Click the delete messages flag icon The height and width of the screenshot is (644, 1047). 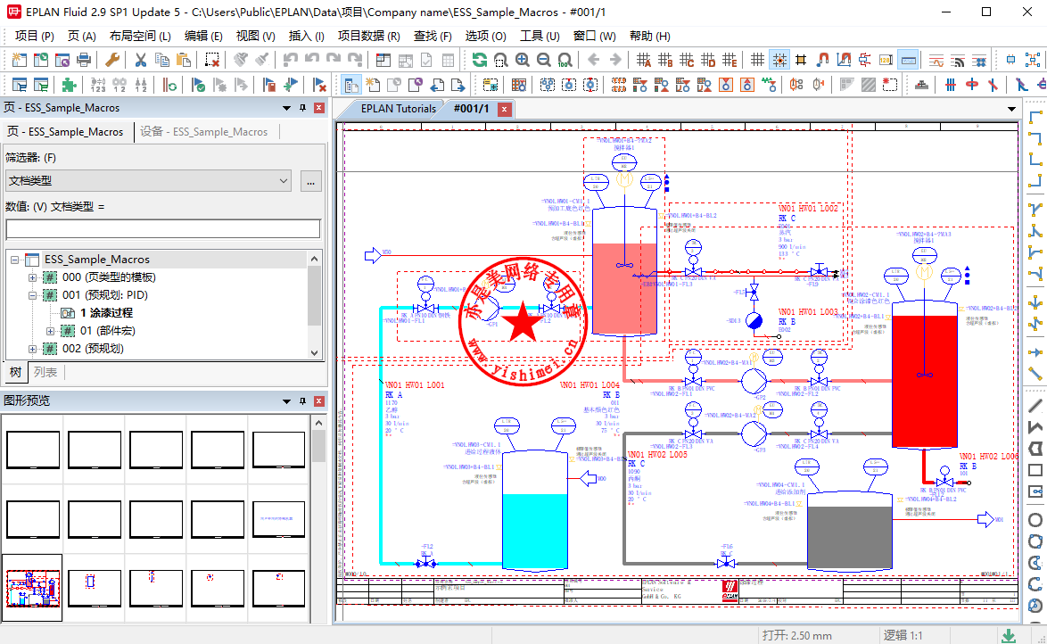tap(319, 85)
